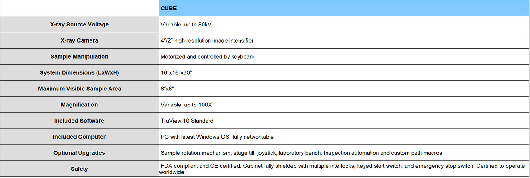Image resolution: width=530 pixels, height=178 pixels.
Task: Click 'Variable, up to 100X' cell
Action: point(344,105)
